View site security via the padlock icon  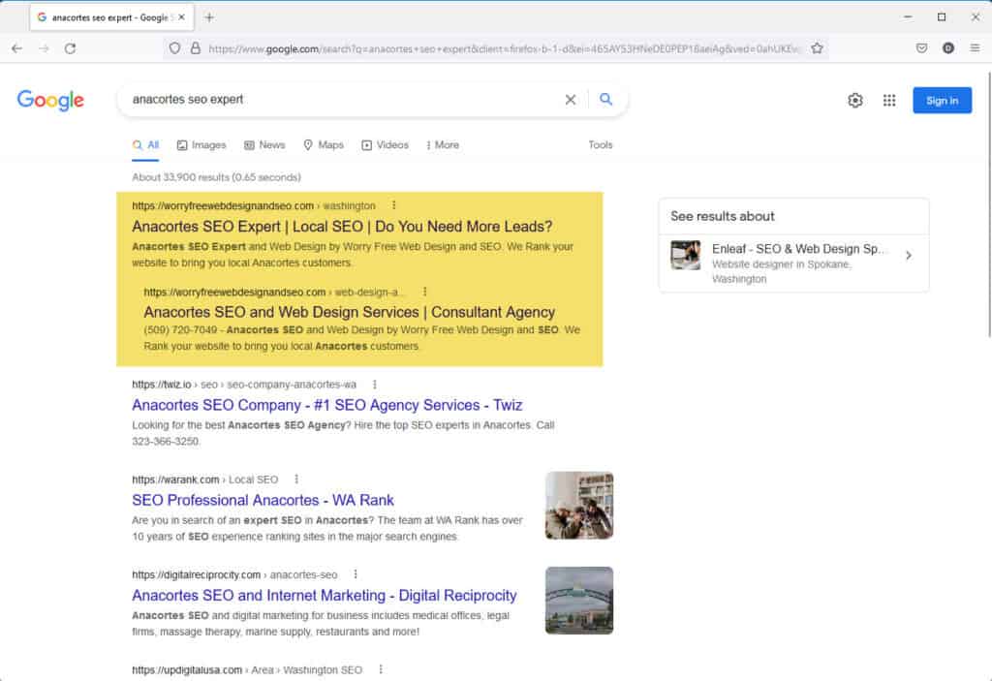click(x=196, y=48)
